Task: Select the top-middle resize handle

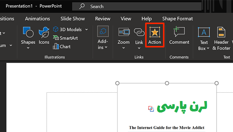Action: click(167, 83)
